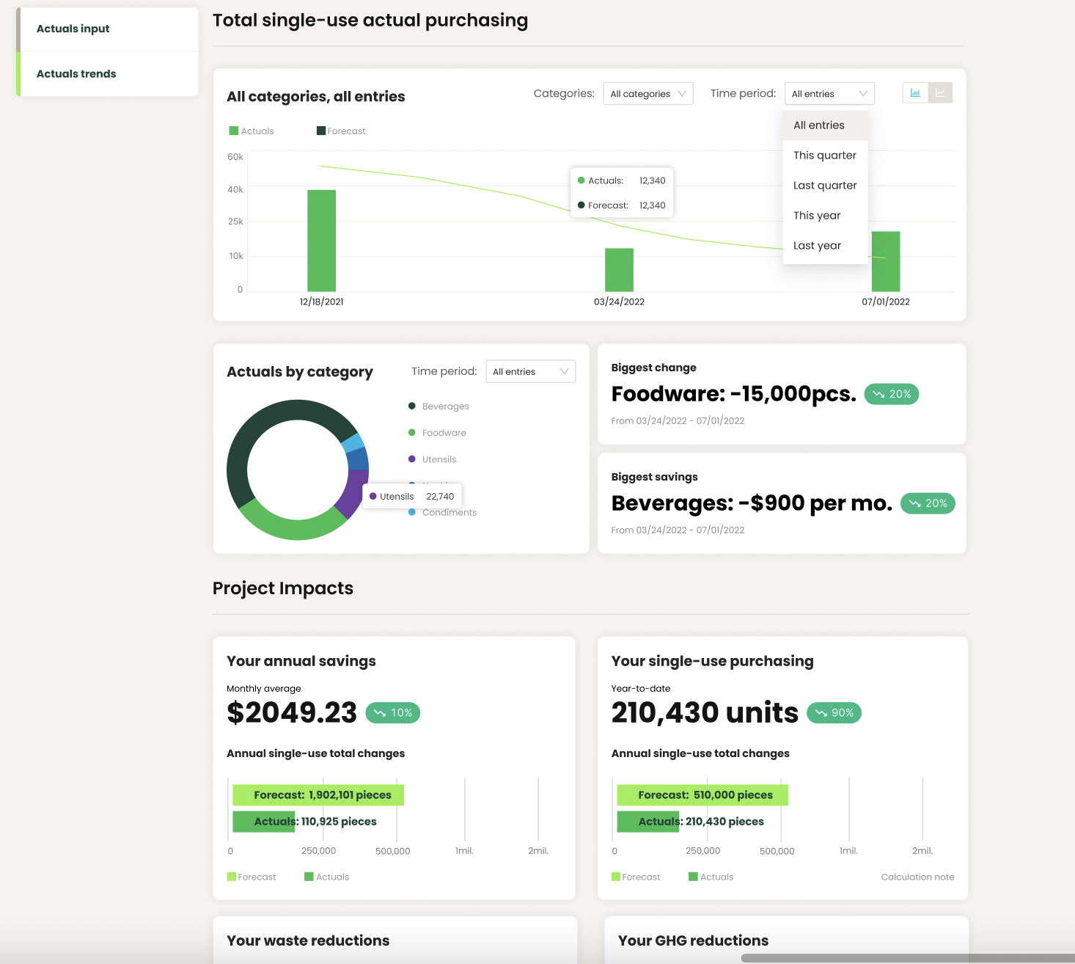Viewport: 1075px width, 964px height.
Task: Toggle Utensils legend entry in donut chart
Action: coord(432,459)
